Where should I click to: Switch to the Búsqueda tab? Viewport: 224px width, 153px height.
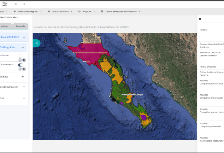[20, 26]
